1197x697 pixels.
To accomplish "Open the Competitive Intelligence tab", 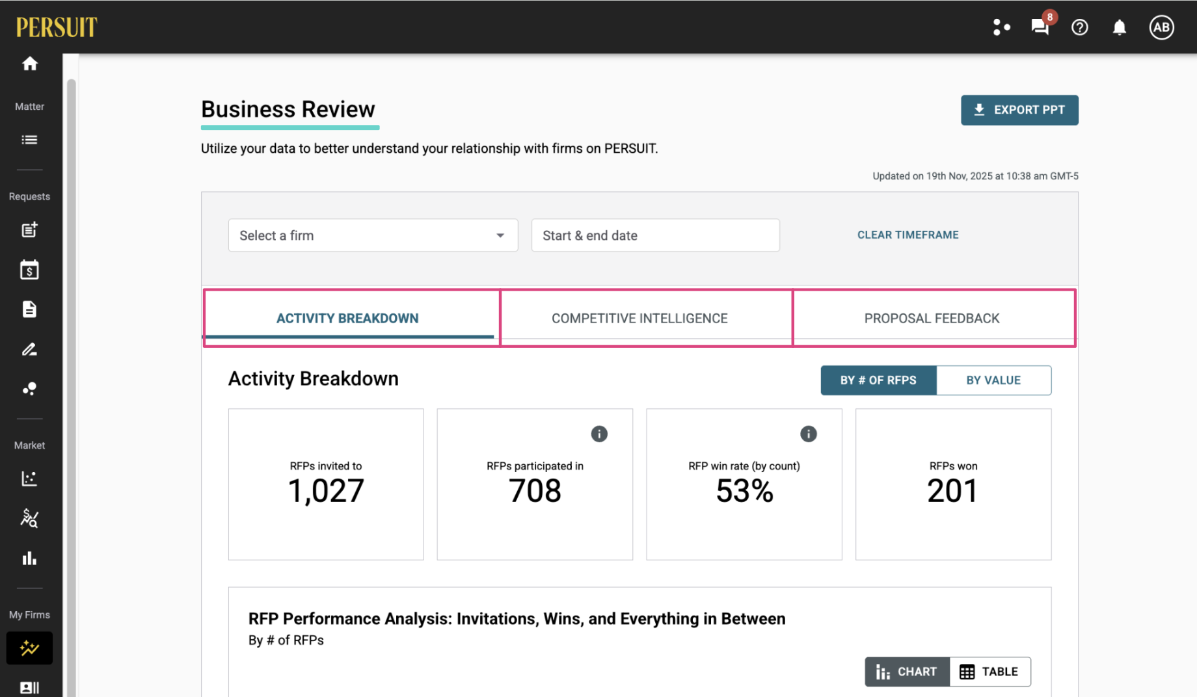I will tap(639, 319).
